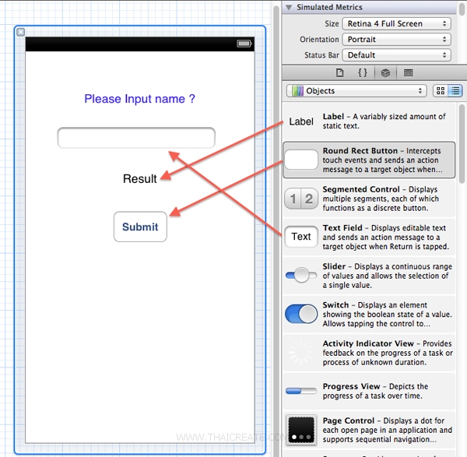
Task: Select the Switch icon in library
Action: (301, 314)
